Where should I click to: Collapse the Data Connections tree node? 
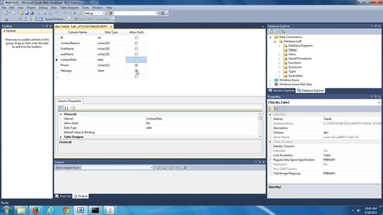point(270,37)
